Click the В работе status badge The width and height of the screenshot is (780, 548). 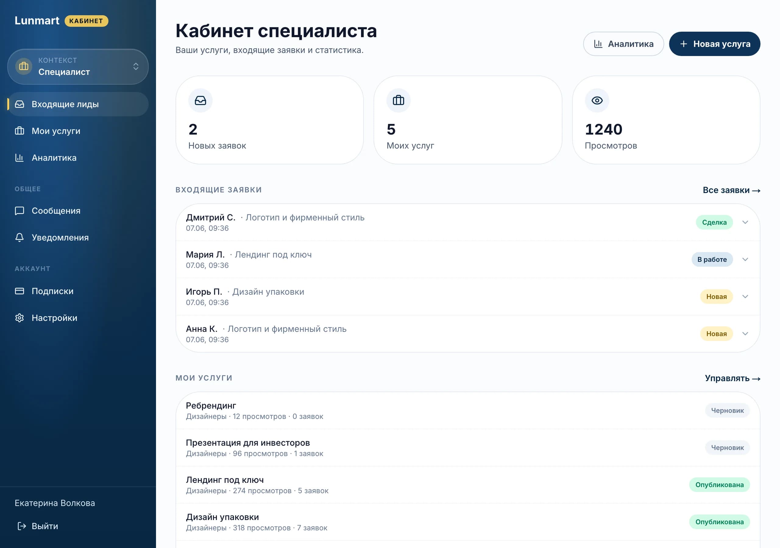coord(712,259)
